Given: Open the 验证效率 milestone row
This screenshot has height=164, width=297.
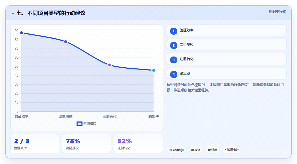Looking at the screenshot, I should tap(226, 30).
